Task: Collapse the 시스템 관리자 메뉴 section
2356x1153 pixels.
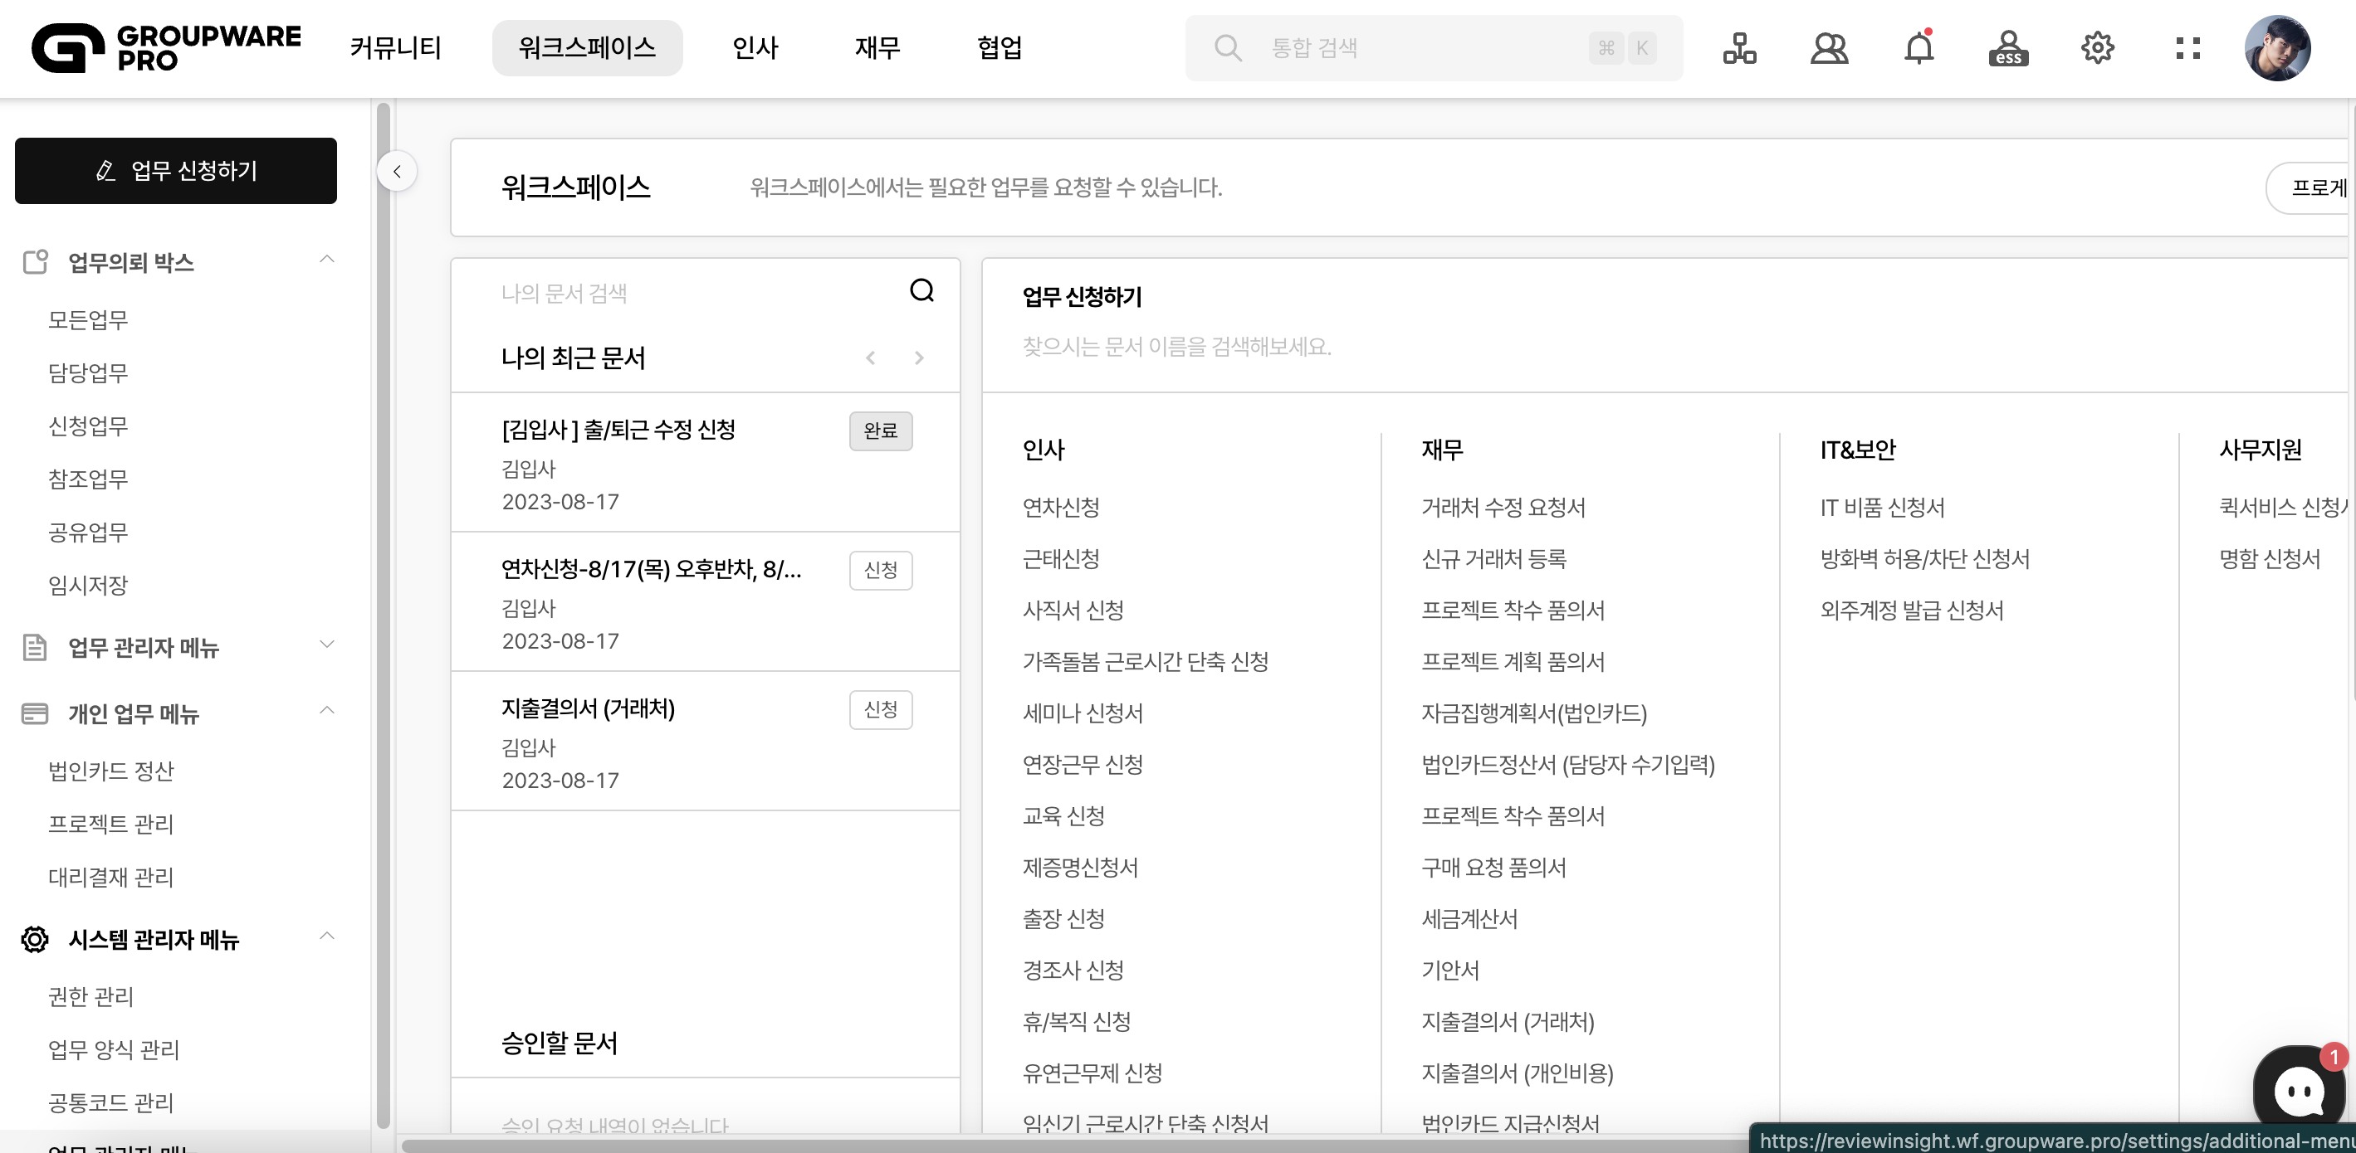Action: coord(326,937)
